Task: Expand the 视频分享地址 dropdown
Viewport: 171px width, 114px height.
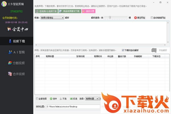Action: point(52,18)
